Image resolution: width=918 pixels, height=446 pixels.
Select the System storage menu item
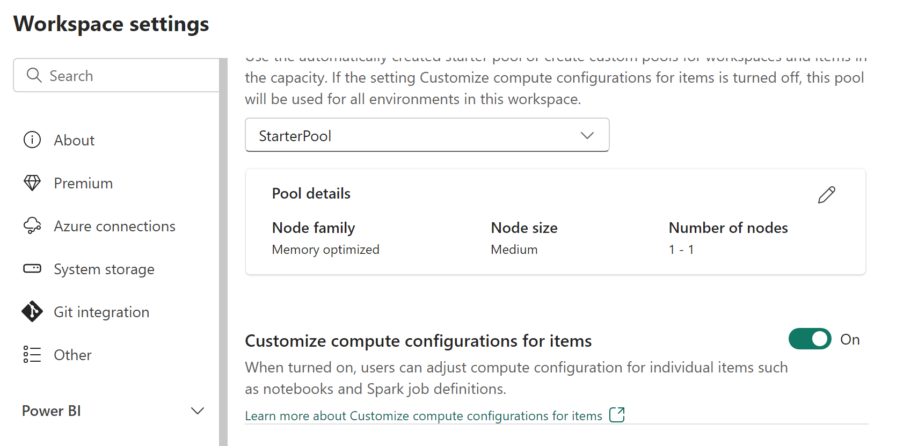[x=104, y=269]
